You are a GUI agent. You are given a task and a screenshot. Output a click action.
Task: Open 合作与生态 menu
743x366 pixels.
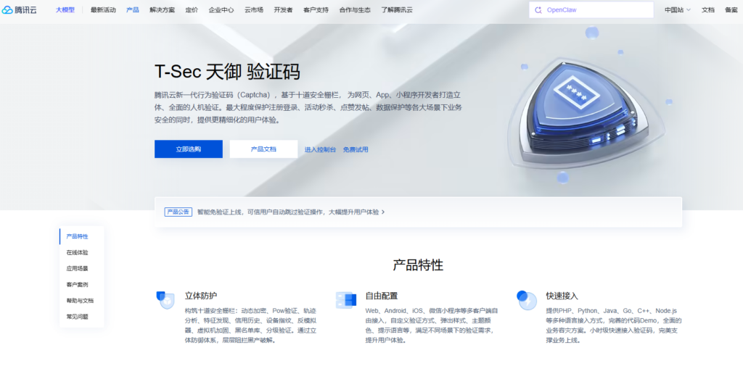(355, 10)
